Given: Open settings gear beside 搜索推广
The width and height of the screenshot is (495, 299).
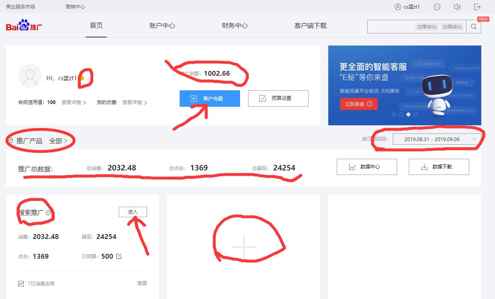Looking at the screenshot, I should pyautogui.click(x=48, y=213).
